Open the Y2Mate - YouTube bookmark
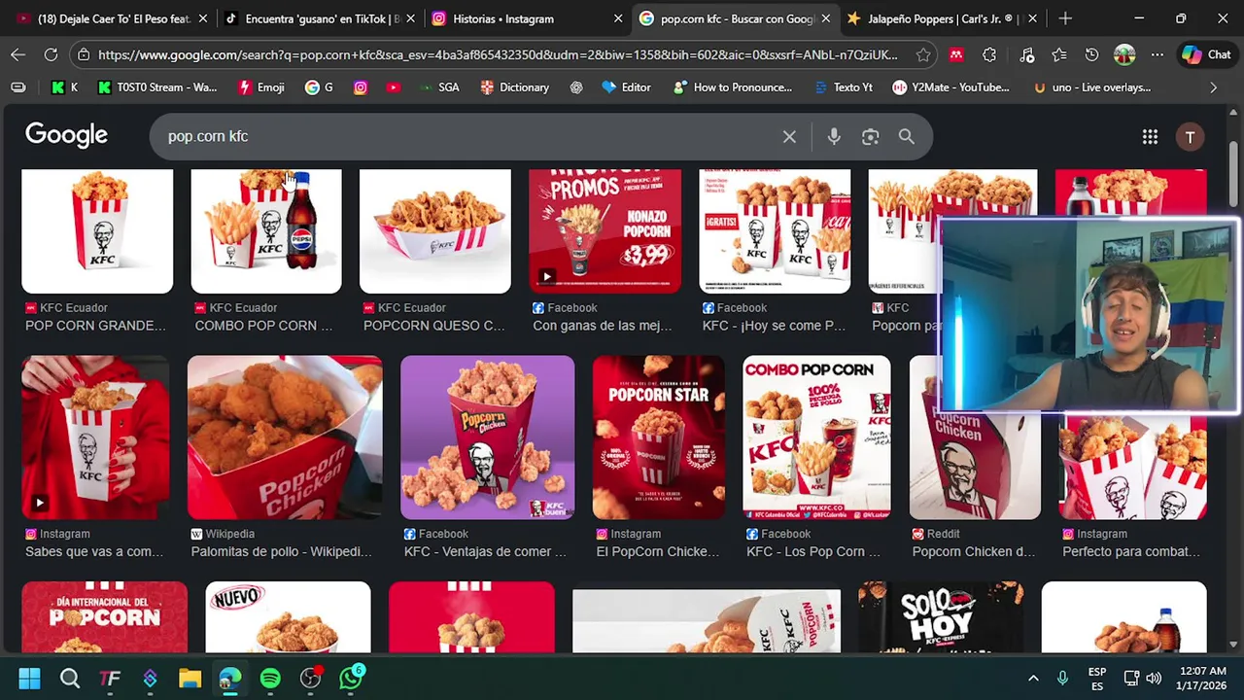1244x700 pixels. [x=951, y=87]
